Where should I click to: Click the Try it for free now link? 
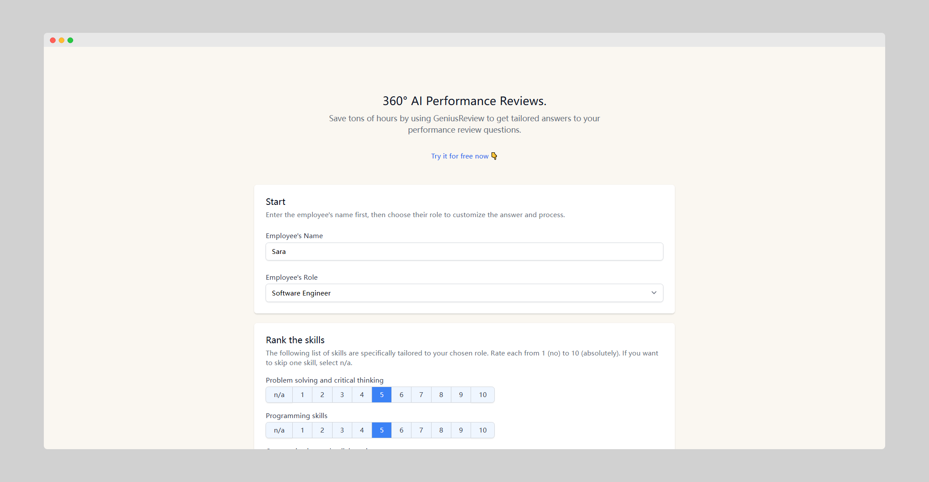[459, 156]
